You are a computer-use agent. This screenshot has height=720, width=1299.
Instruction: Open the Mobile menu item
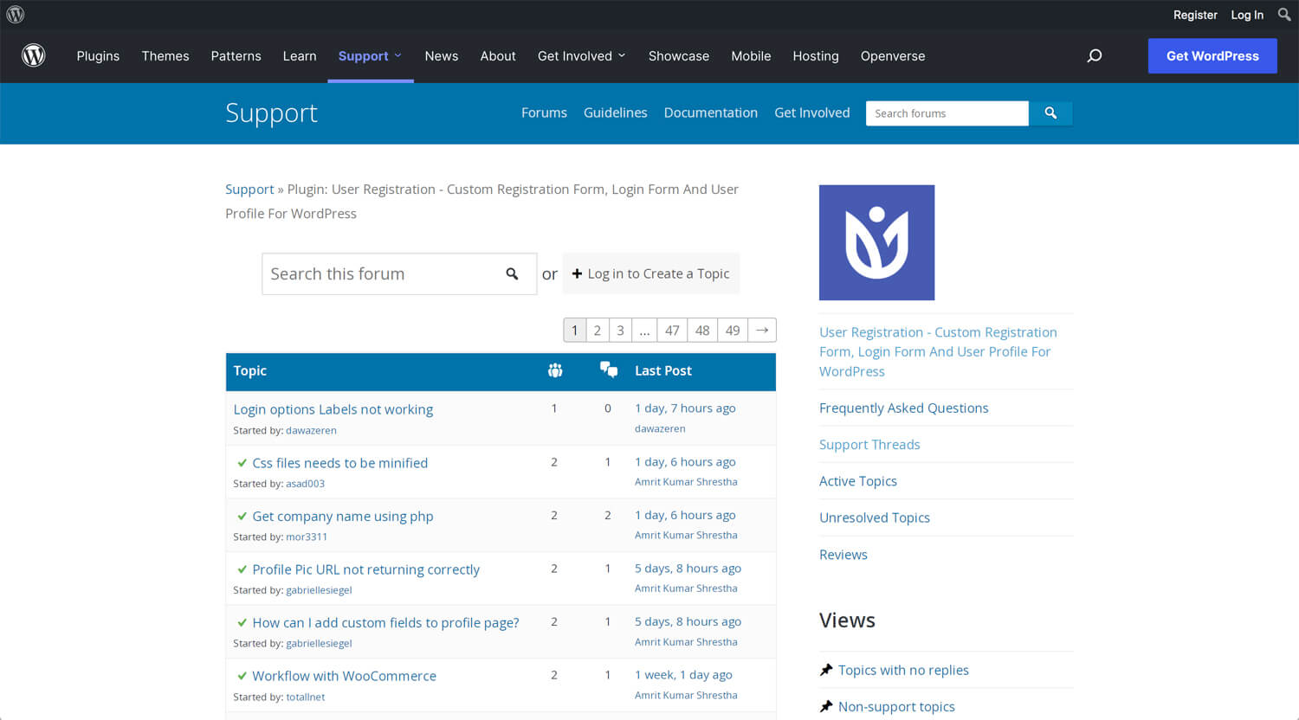751,55
